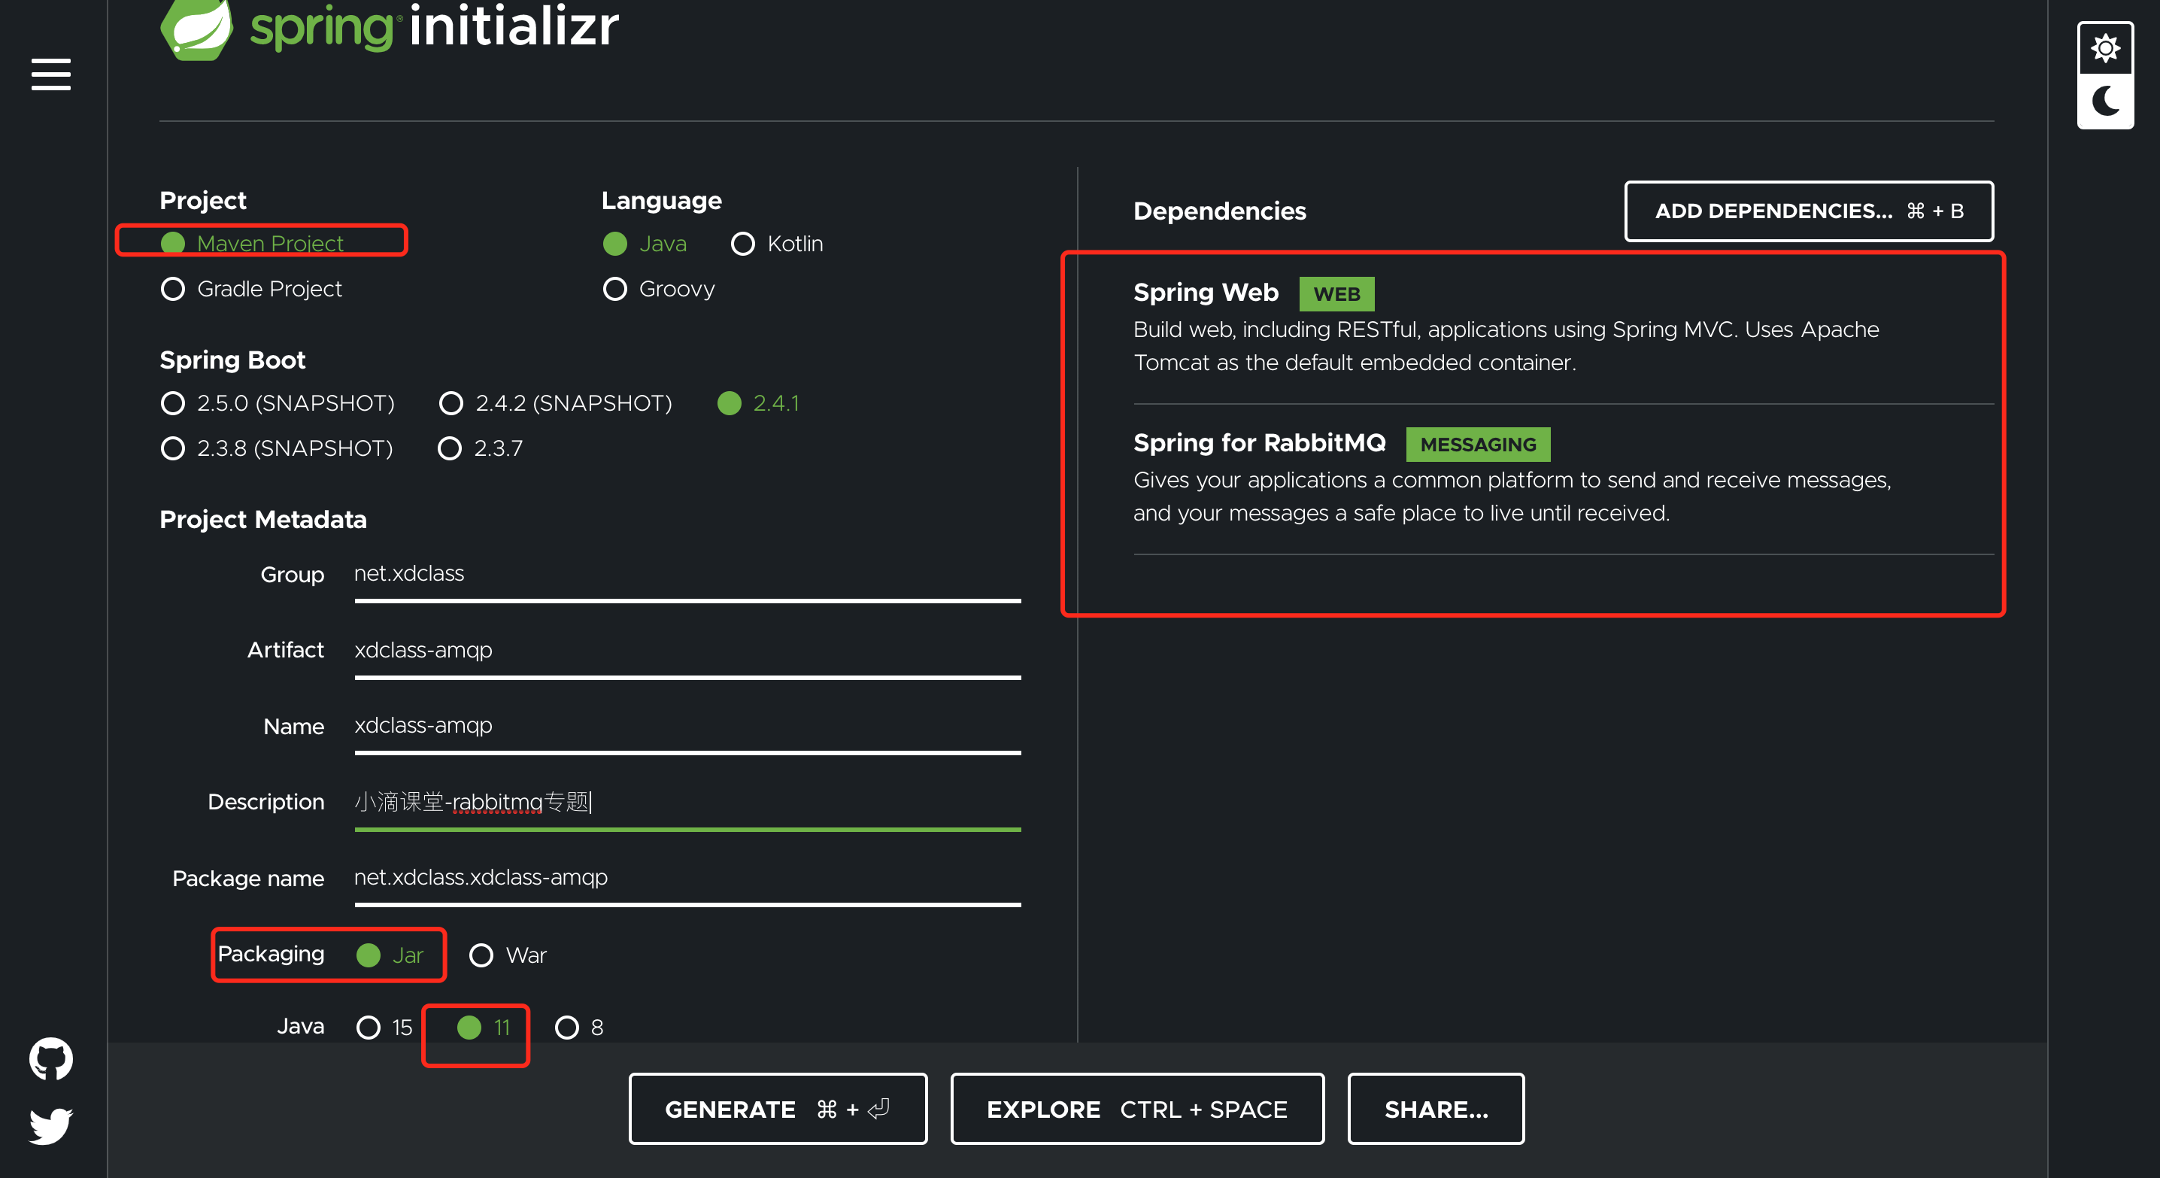
Task: Switch to light theme sun icon
Action: 2104,48
